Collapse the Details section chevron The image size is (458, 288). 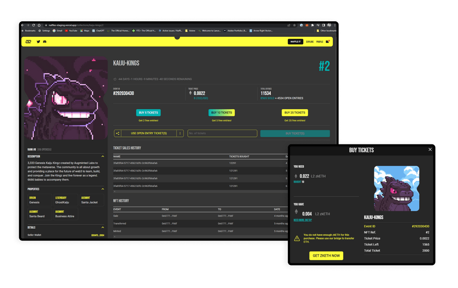tap(103, 227)
